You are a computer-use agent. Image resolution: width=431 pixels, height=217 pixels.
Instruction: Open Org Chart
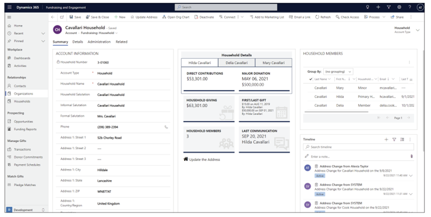click(176, 17)
